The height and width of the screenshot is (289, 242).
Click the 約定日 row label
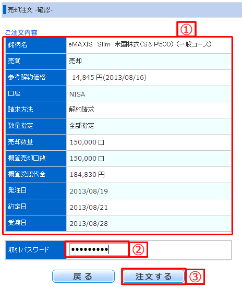[17, 207]
